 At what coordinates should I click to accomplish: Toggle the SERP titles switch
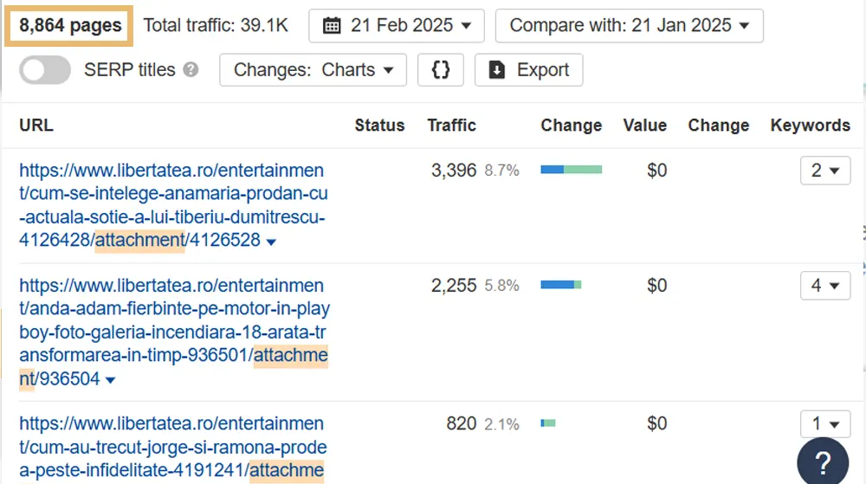click(45, 70)
